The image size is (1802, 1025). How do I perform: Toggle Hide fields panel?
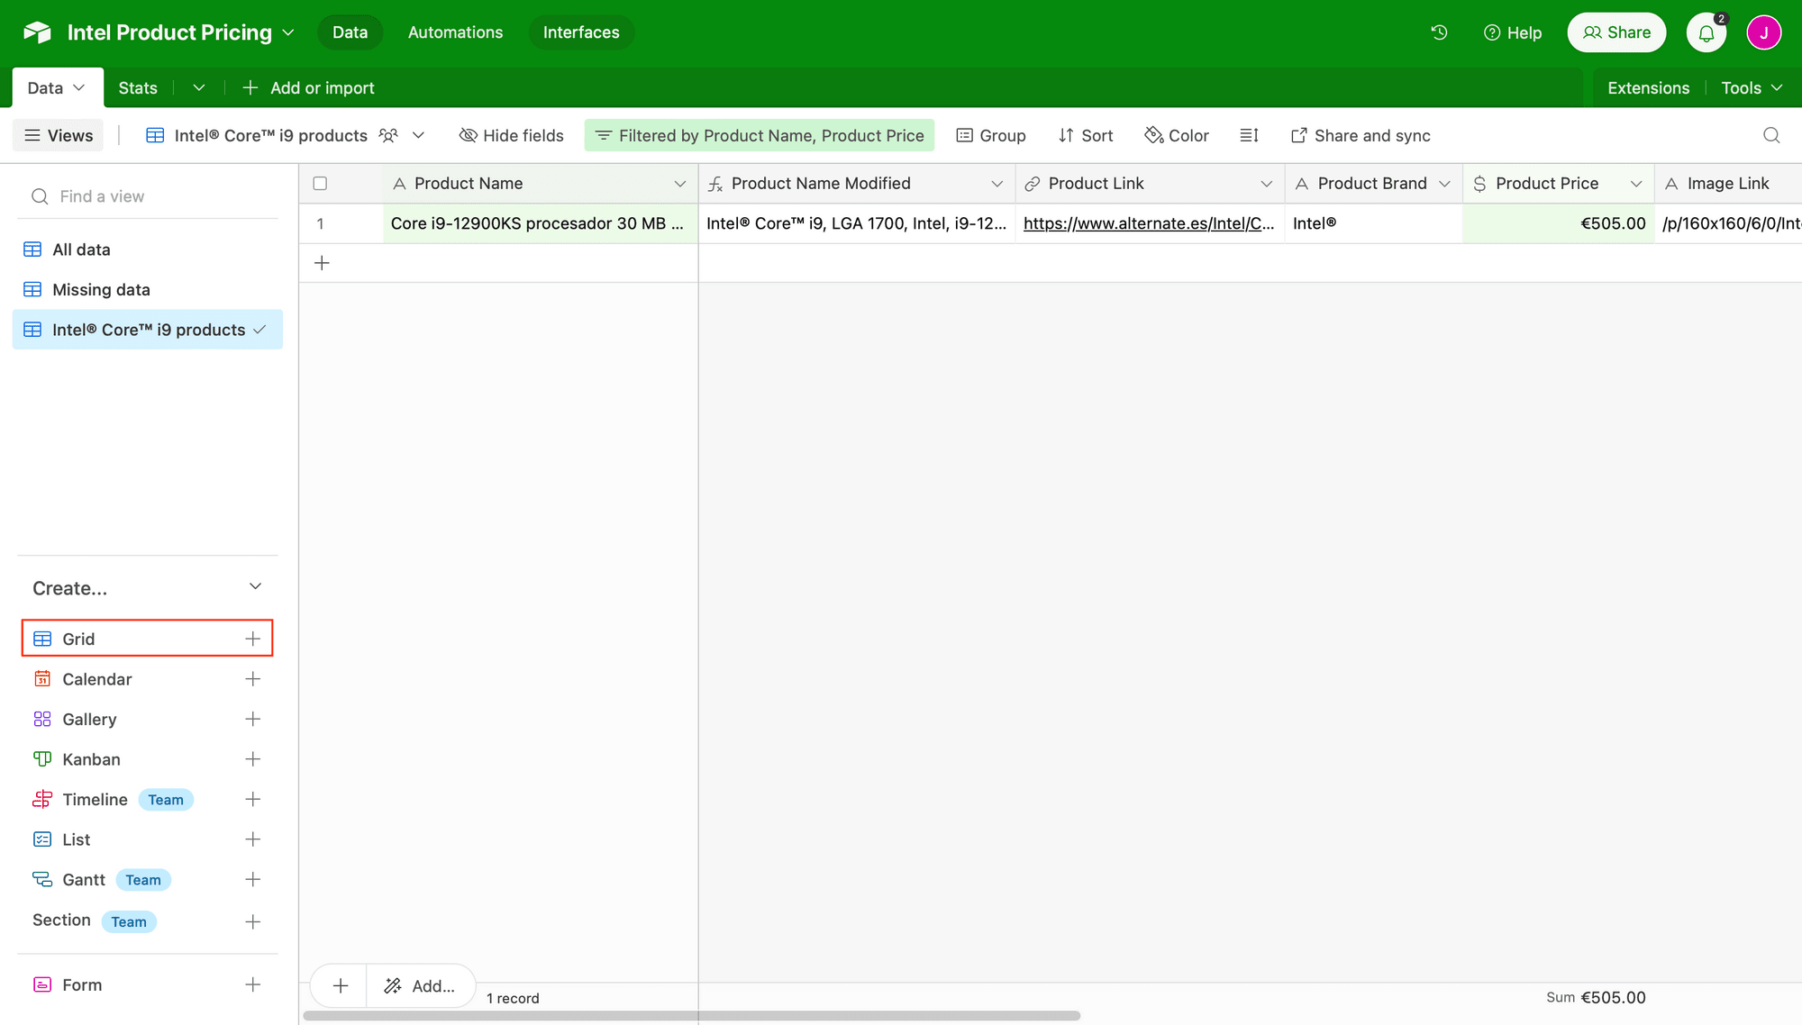coord(511,135)
